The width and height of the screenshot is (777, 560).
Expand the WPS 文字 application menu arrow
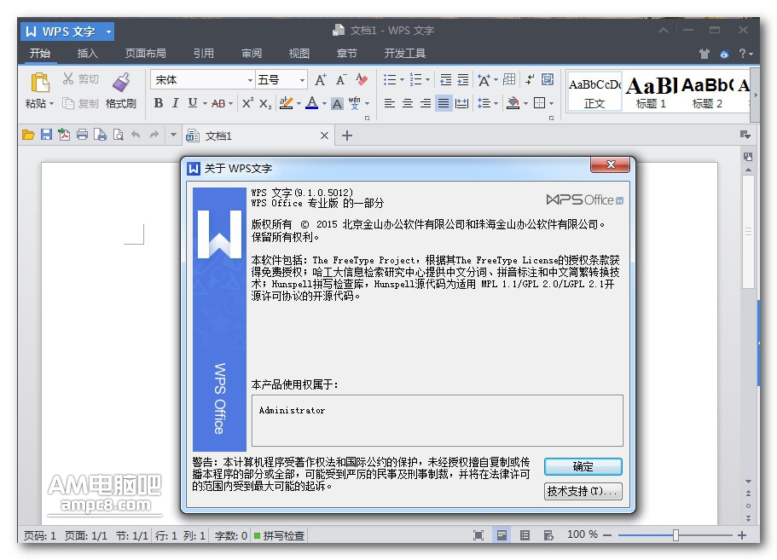tap(108, 32)
